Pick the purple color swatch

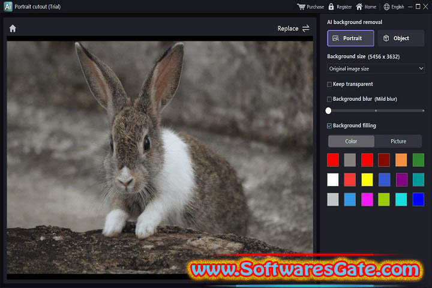coord(401,179)
